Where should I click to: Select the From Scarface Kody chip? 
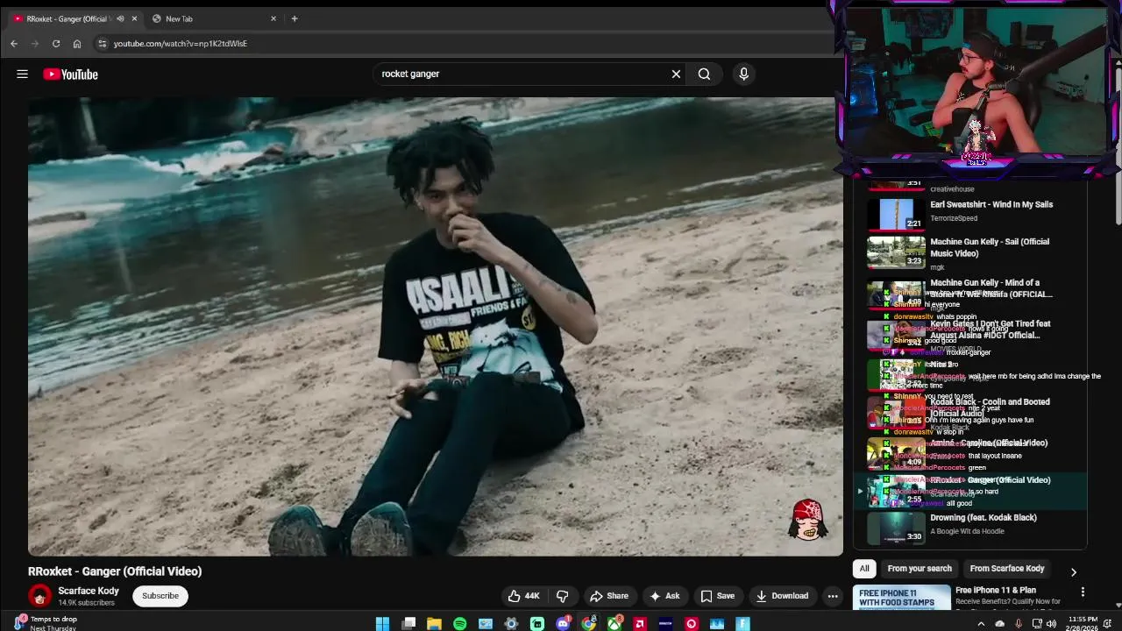click(x=1007, y=569)
